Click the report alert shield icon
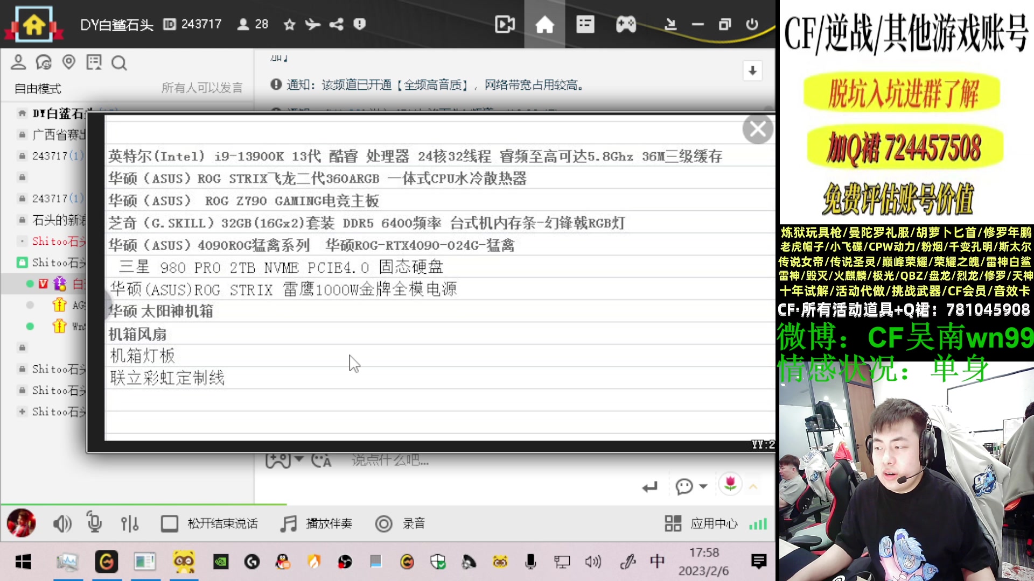Image resolution: width=1034 pixels, height=581 pixels. click(360, 24)
